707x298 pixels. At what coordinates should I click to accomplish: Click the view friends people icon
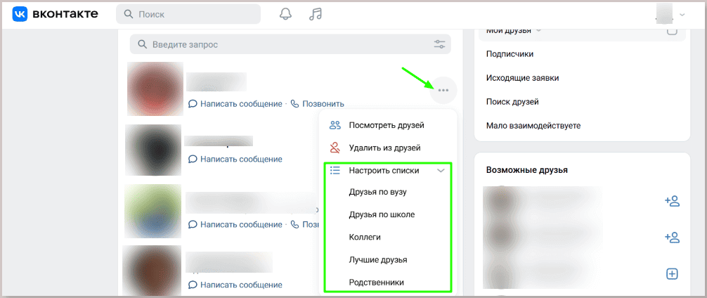(x=335, y=125)
